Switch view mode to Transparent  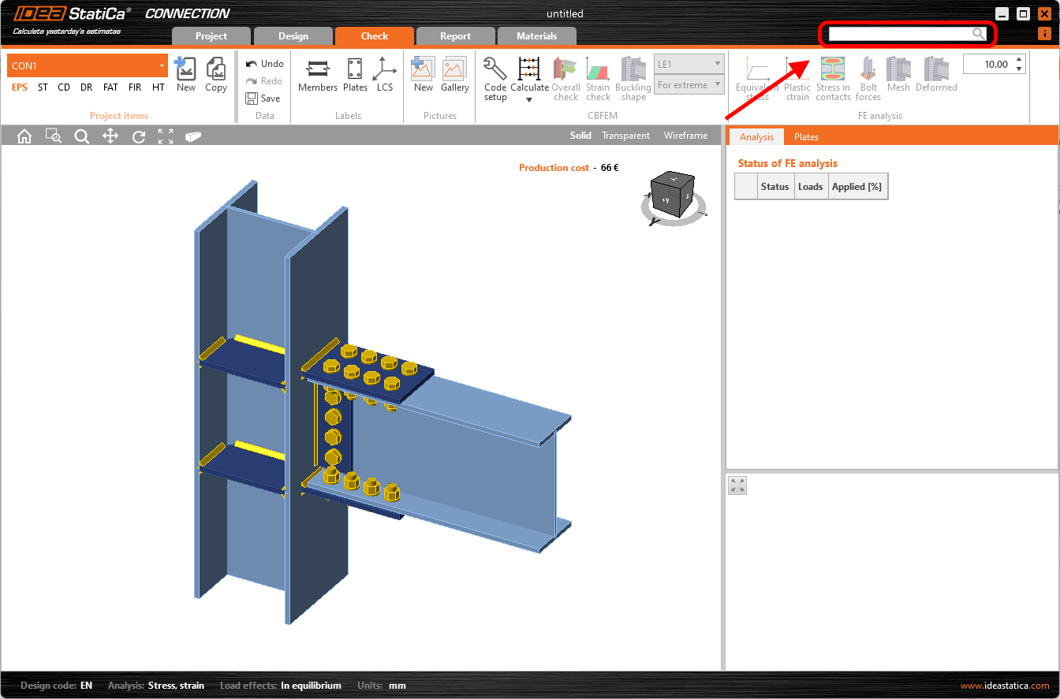point(625,136)
